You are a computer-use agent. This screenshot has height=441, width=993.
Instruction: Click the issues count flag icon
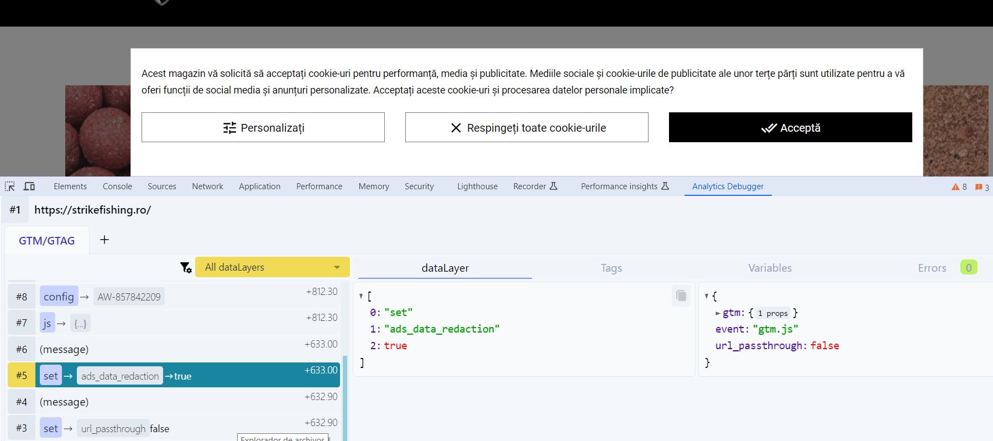coord(979,187)
